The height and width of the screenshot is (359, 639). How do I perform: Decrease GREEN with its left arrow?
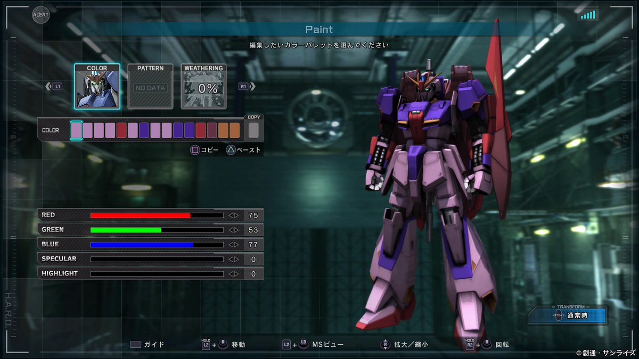click(231, 230)
